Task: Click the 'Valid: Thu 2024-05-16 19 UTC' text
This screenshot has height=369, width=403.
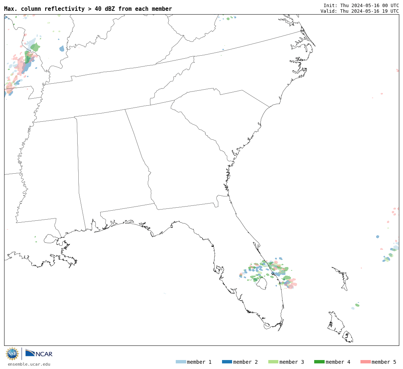Action: pos(360,11)
